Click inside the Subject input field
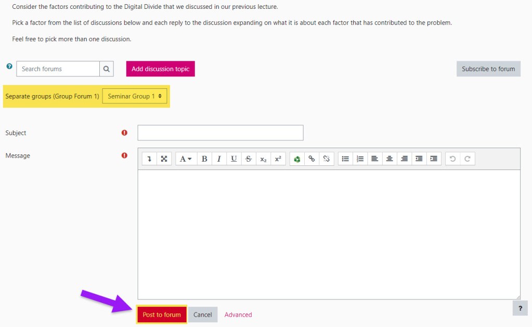Image resolution: width=532 pixels, height=327 pixels. tap(219, 133)
